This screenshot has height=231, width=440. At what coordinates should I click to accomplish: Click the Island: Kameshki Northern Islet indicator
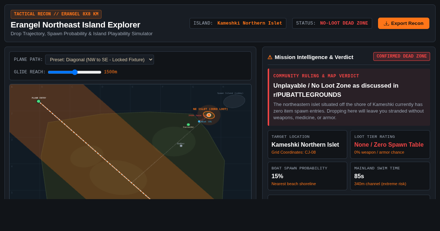point(238,23)
